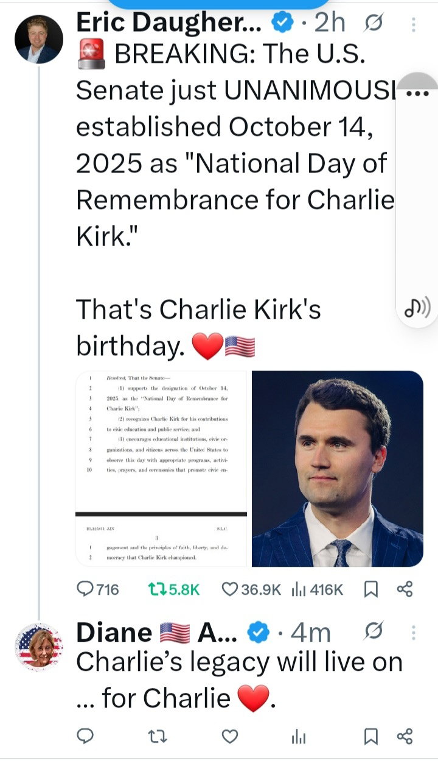Like Diane's reply

coord(229,737)
